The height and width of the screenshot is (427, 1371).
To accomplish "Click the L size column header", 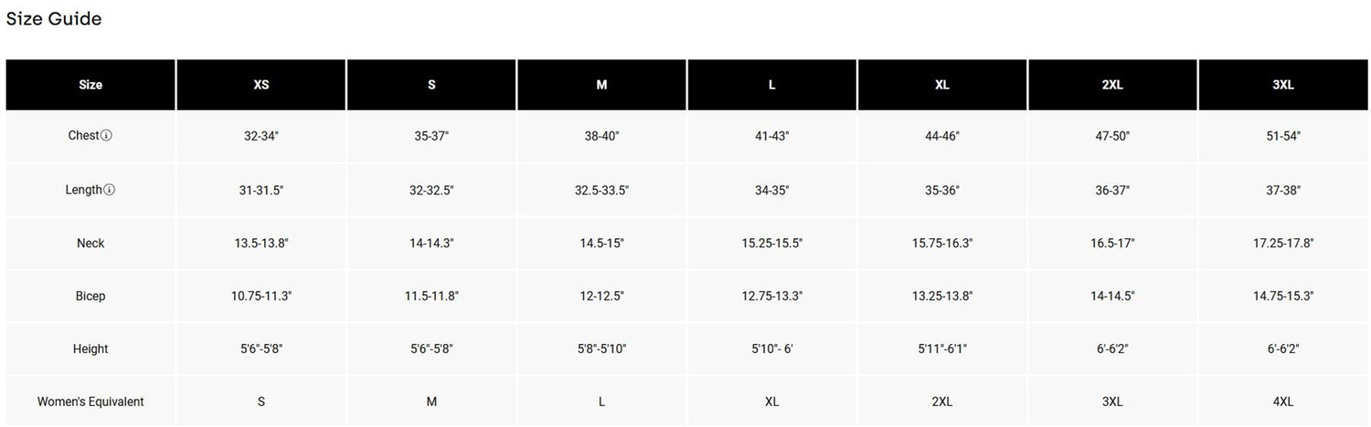I will 772,85.
